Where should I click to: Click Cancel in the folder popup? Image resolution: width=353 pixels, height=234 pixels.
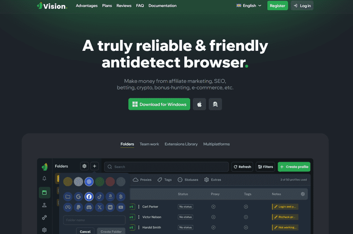(85, 231)
